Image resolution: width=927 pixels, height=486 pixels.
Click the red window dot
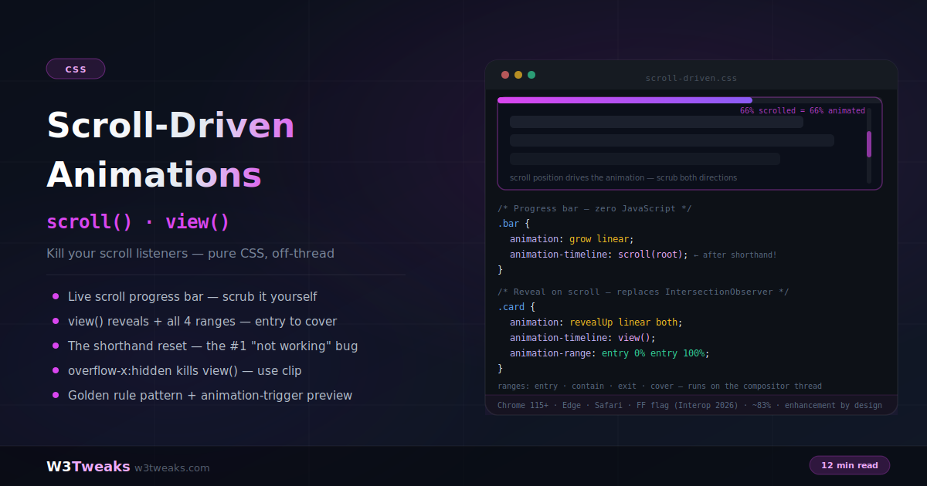click(505, 75)
